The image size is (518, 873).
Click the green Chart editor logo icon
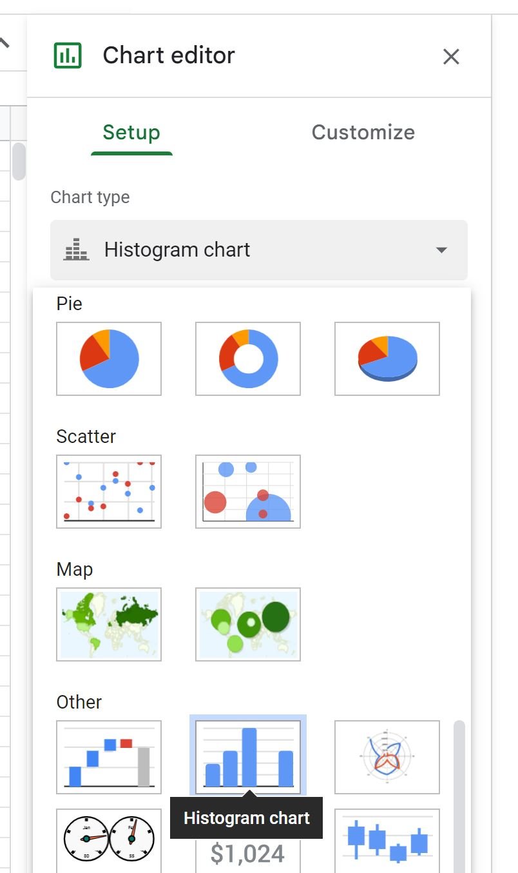point(68,55)
